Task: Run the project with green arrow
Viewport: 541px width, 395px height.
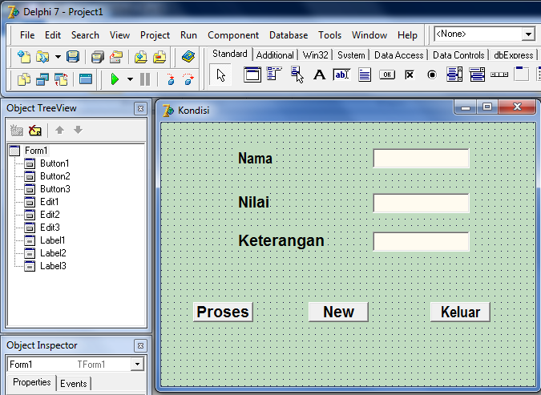Action: [x=115, y=79]
